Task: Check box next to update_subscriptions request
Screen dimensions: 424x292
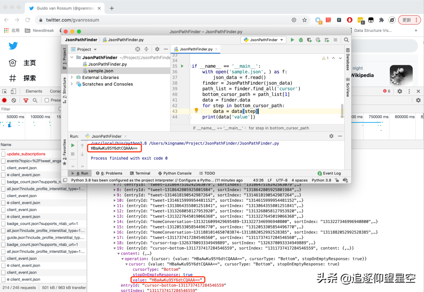Action: coord(3,154)
